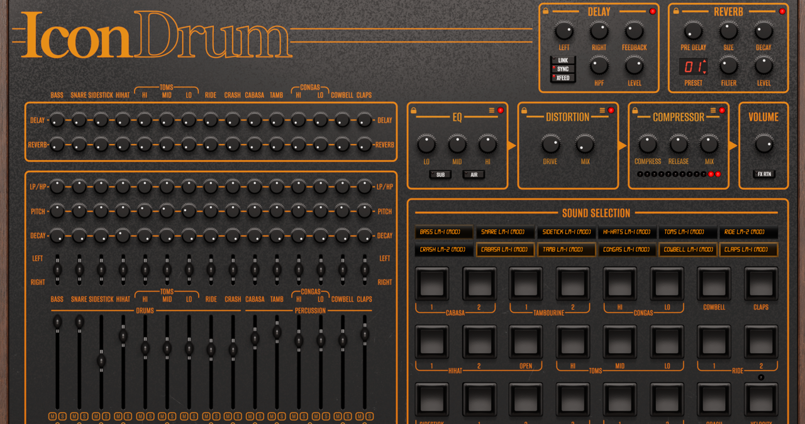Viewport: 805px width, 424px height.
Task: Mute the Bass channel
Action: 52,416
